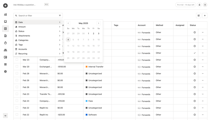The width and height of the screenshot is (213, 120).
Task: Click the completed checkmark status icon
Action: point(195,53)
